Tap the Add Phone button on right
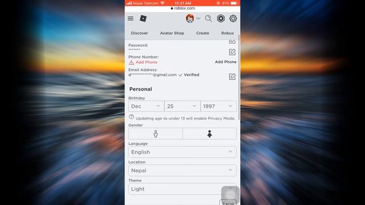This screenshot has height=205, width=365. pos(226,62)
